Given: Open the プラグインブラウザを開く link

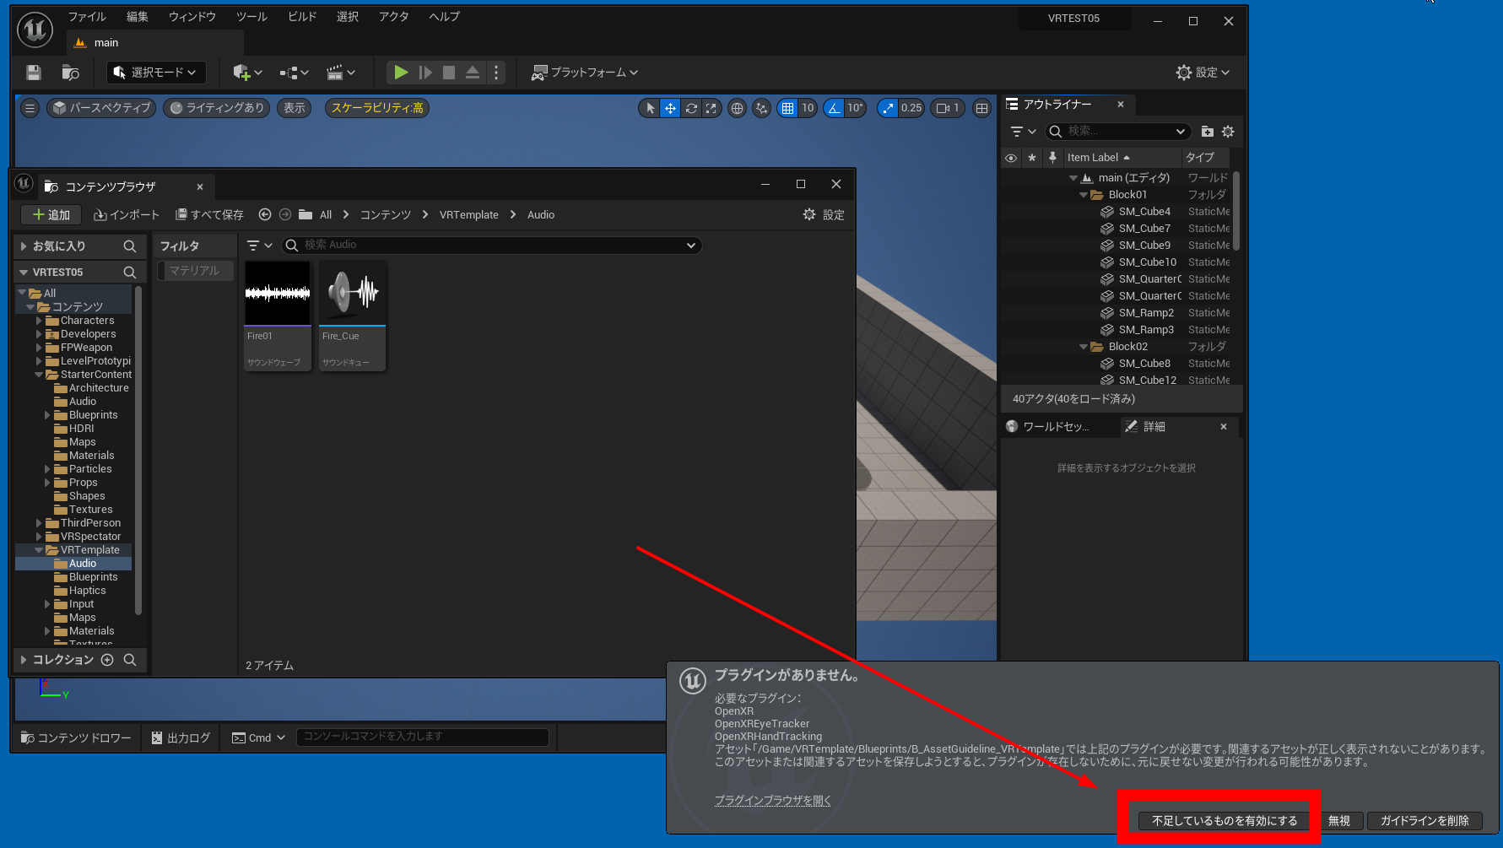Looking at the screenshot, I should tap(772, 801).
